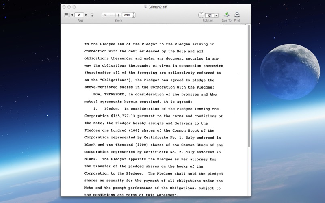Go to the next page arrow
Image resolution: width=325 pixels, height=203 pixels.
pyautogui.click(x=87, y=15)
